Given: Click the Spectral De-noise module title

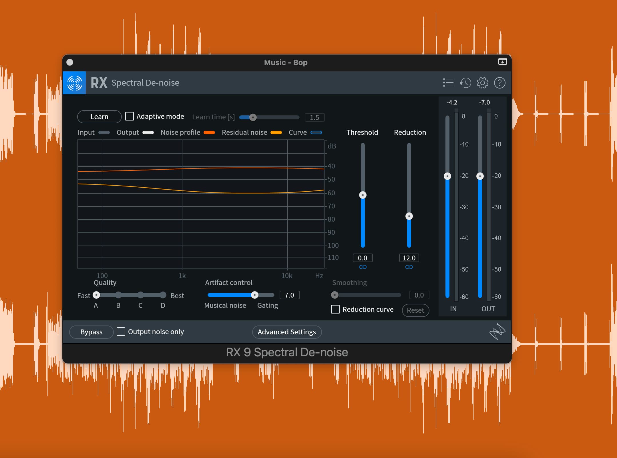Looking at the screenshot, I should [145, 83].
